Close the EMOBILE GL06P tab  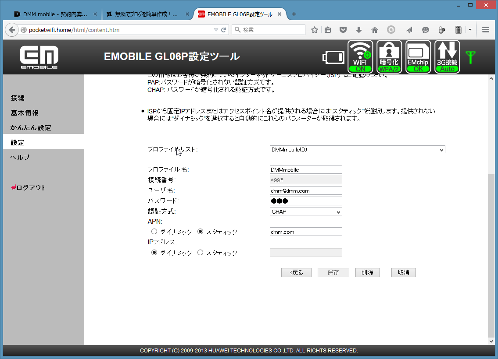point(279,14)
